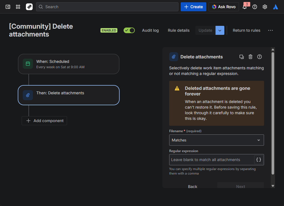
Task: Toggle the rule enabled switch off
Action: coord(129,30)
